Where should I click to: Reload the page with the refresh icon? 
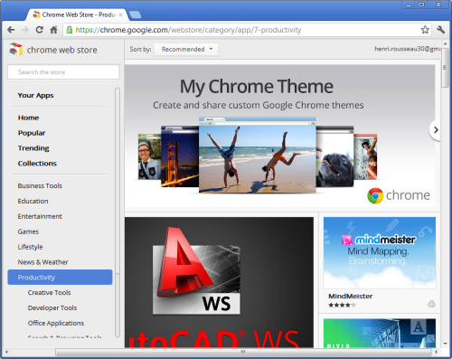click(40, 30)
